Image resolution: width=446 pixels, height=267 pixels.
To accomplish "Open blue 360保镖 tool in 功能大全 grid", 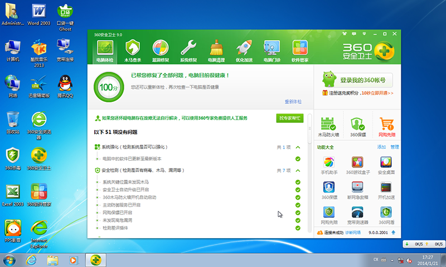I will click(329, 190).
